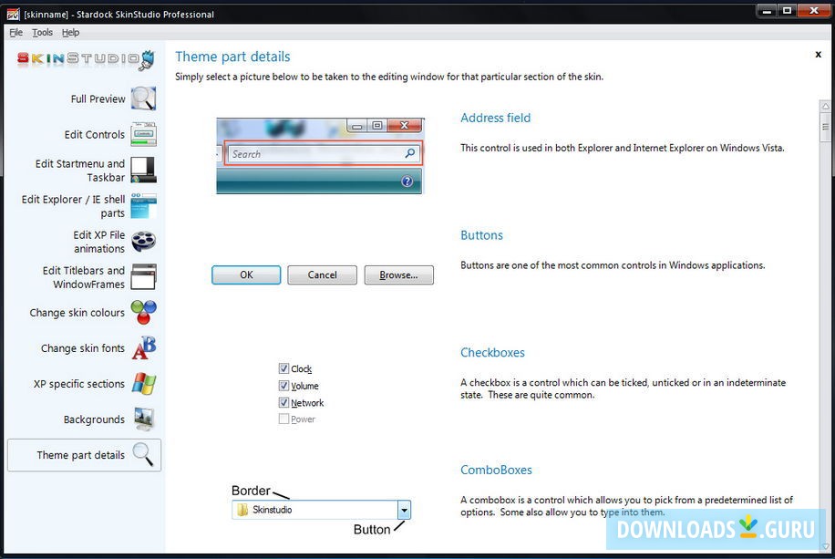Select the Full Preview label
The width and height of the screenshot is (835, 559).
tap(98, 98)
